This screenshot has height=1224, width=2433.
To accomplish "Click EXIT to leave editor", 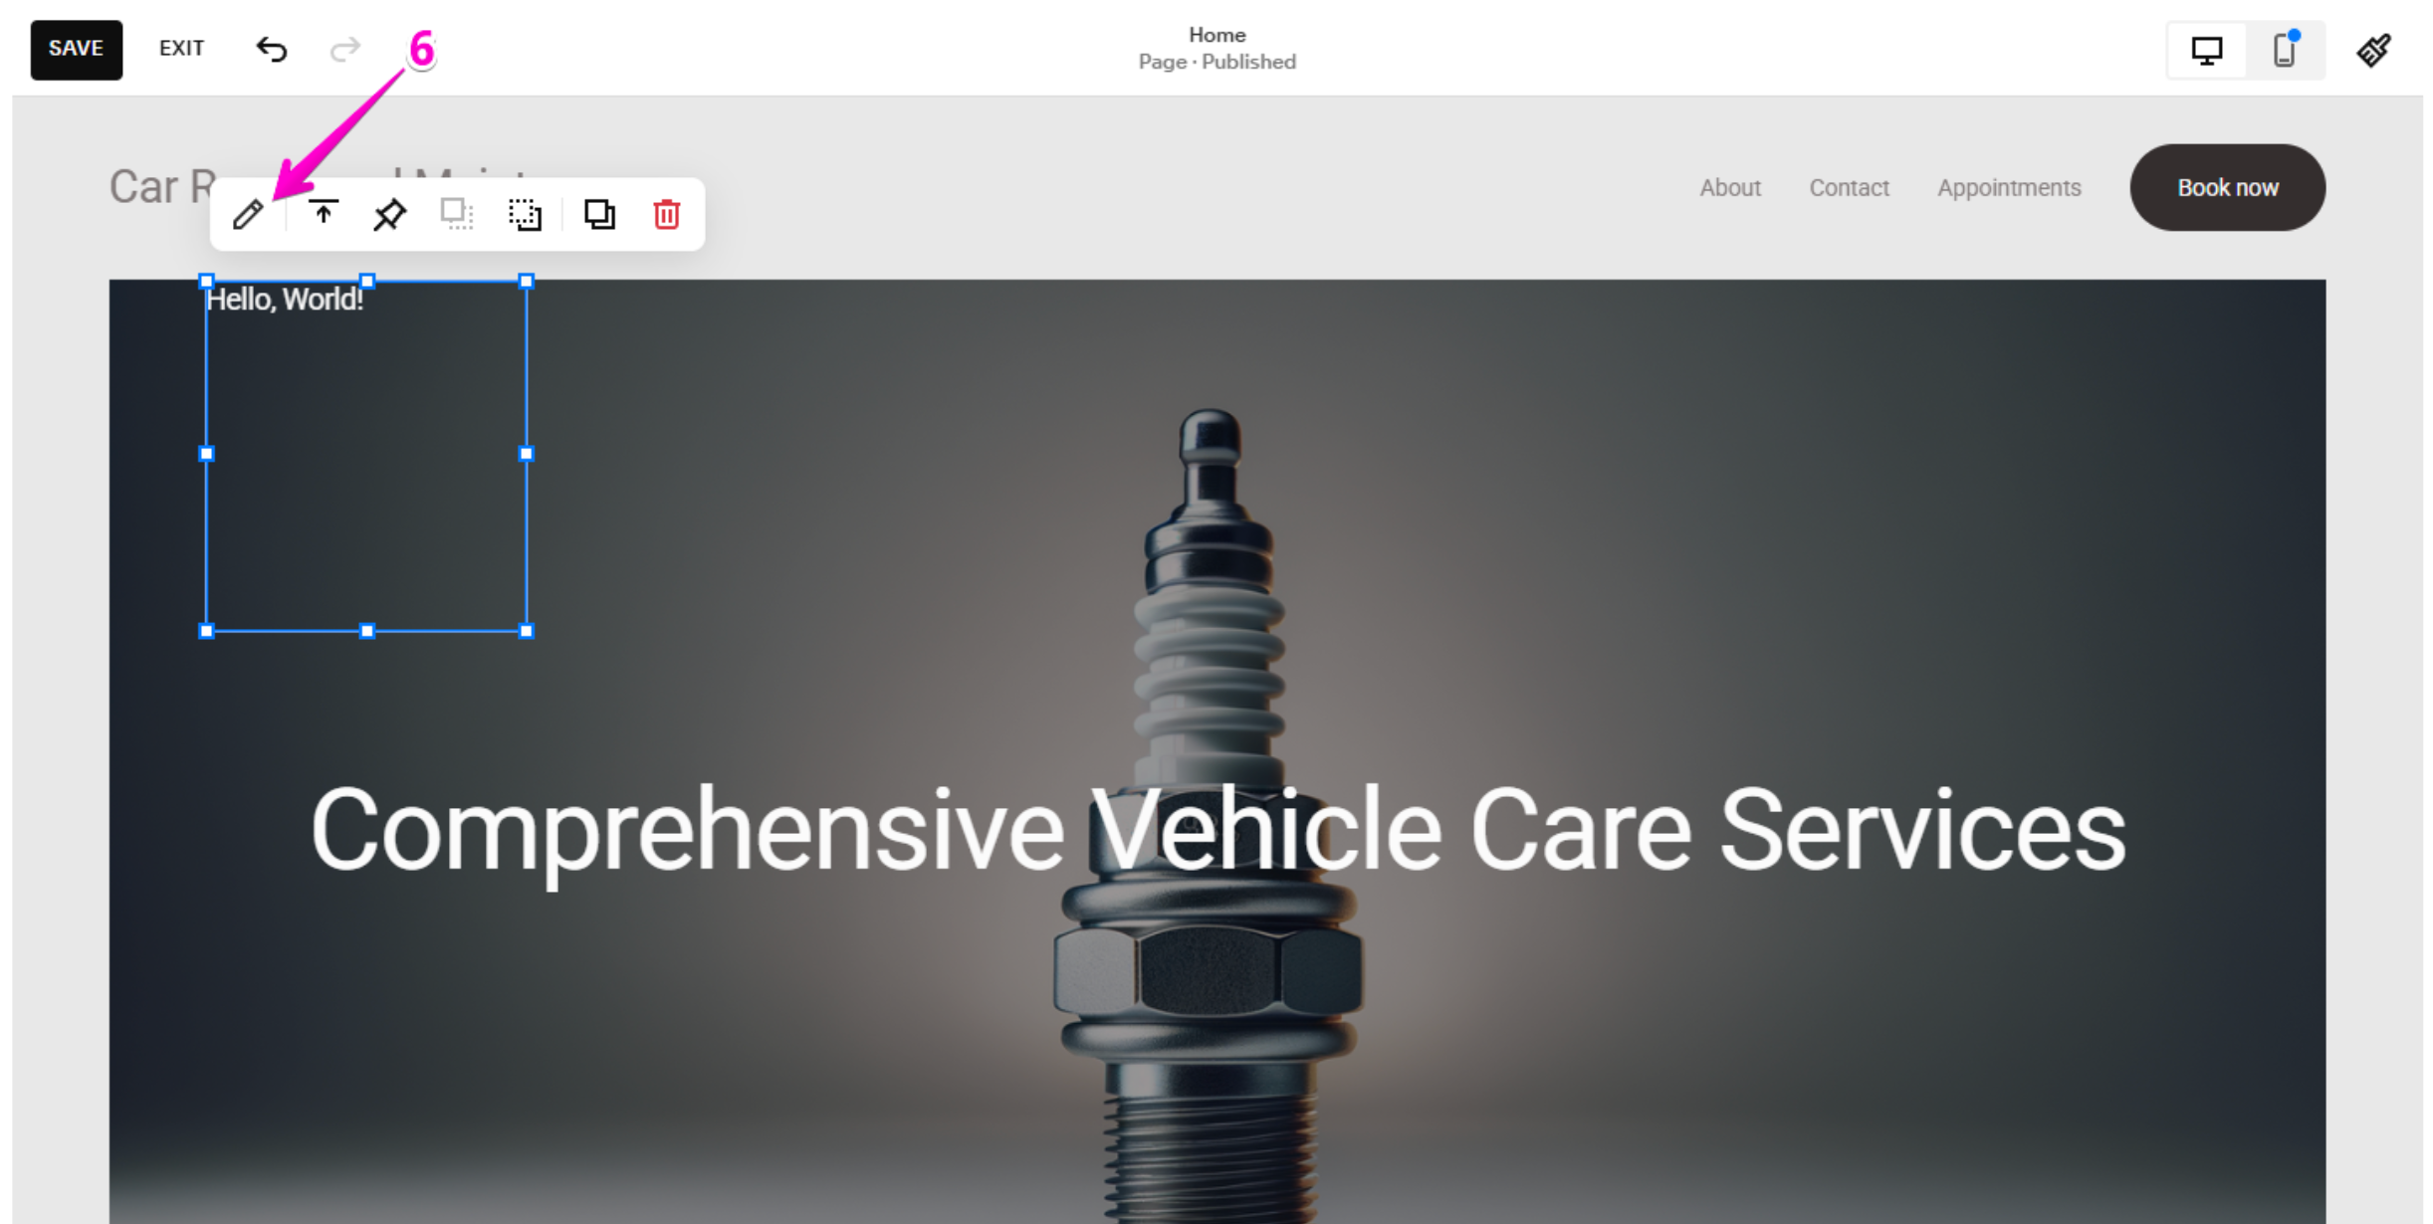I will coord(181,49).
